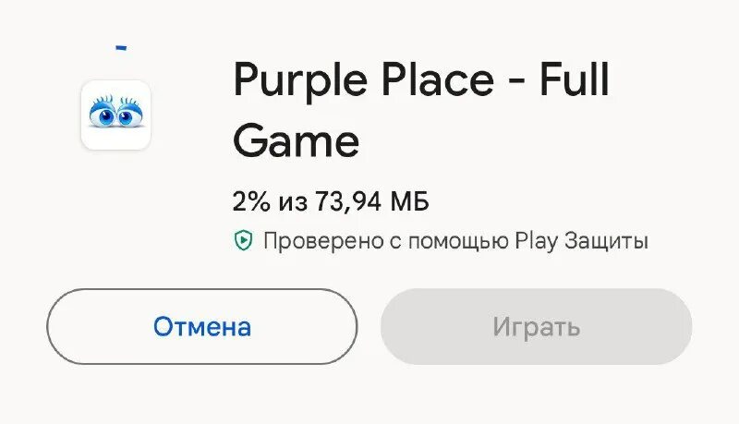
Task: Tap the blue loading dash above app icon
Action: click(x=121, y=47)
